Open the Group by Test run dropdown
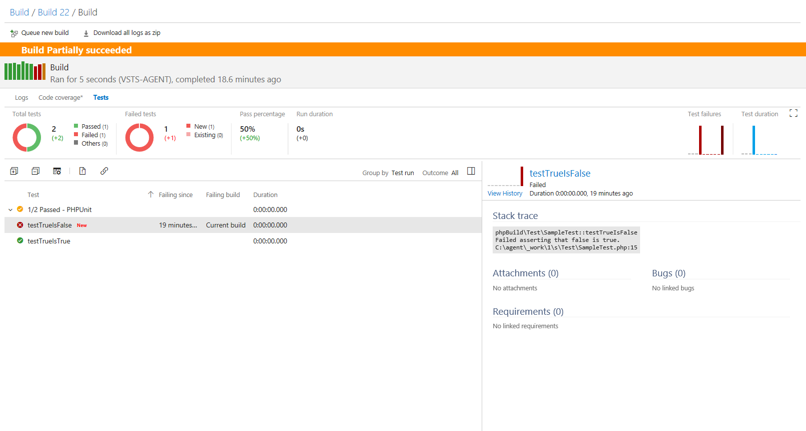This screenshot has height=431, width=806. (402, 173)
